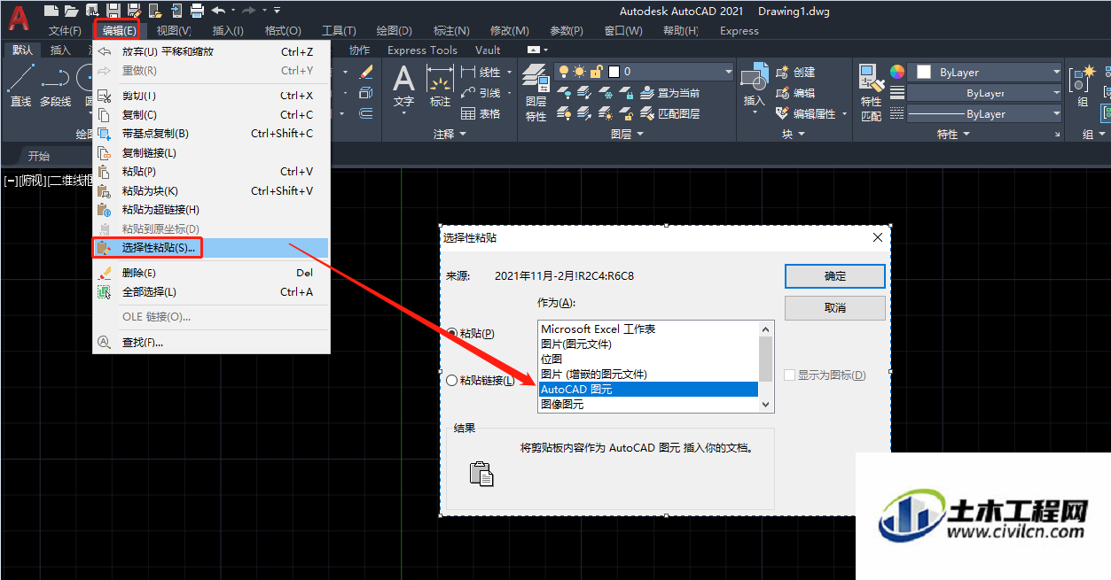Screen dimensions: 1111x580
Task: Click the eraser icon in the modify panel
Action: point(365,73)
